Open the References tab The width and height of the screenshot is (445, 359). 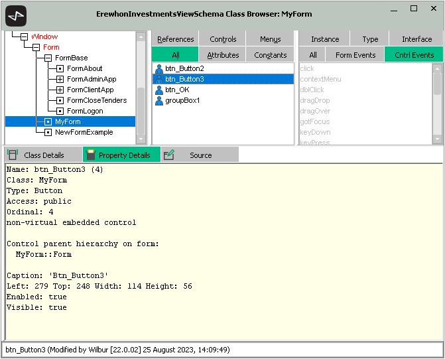pos(176,39)
